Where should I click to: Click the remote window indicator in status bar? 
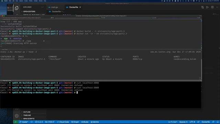(x=15, y=122)
